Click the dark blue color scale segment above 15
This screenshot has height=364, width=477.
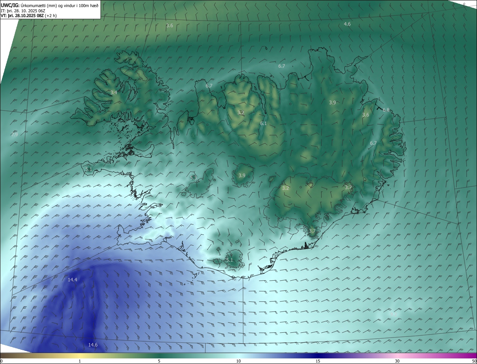tap(318, 355)
